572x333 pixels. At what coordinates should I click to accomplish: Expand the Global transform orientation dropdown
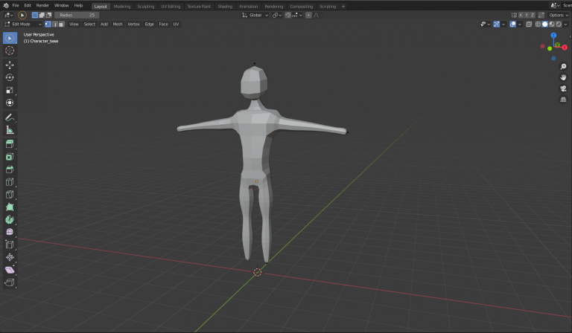coord(255,15)
